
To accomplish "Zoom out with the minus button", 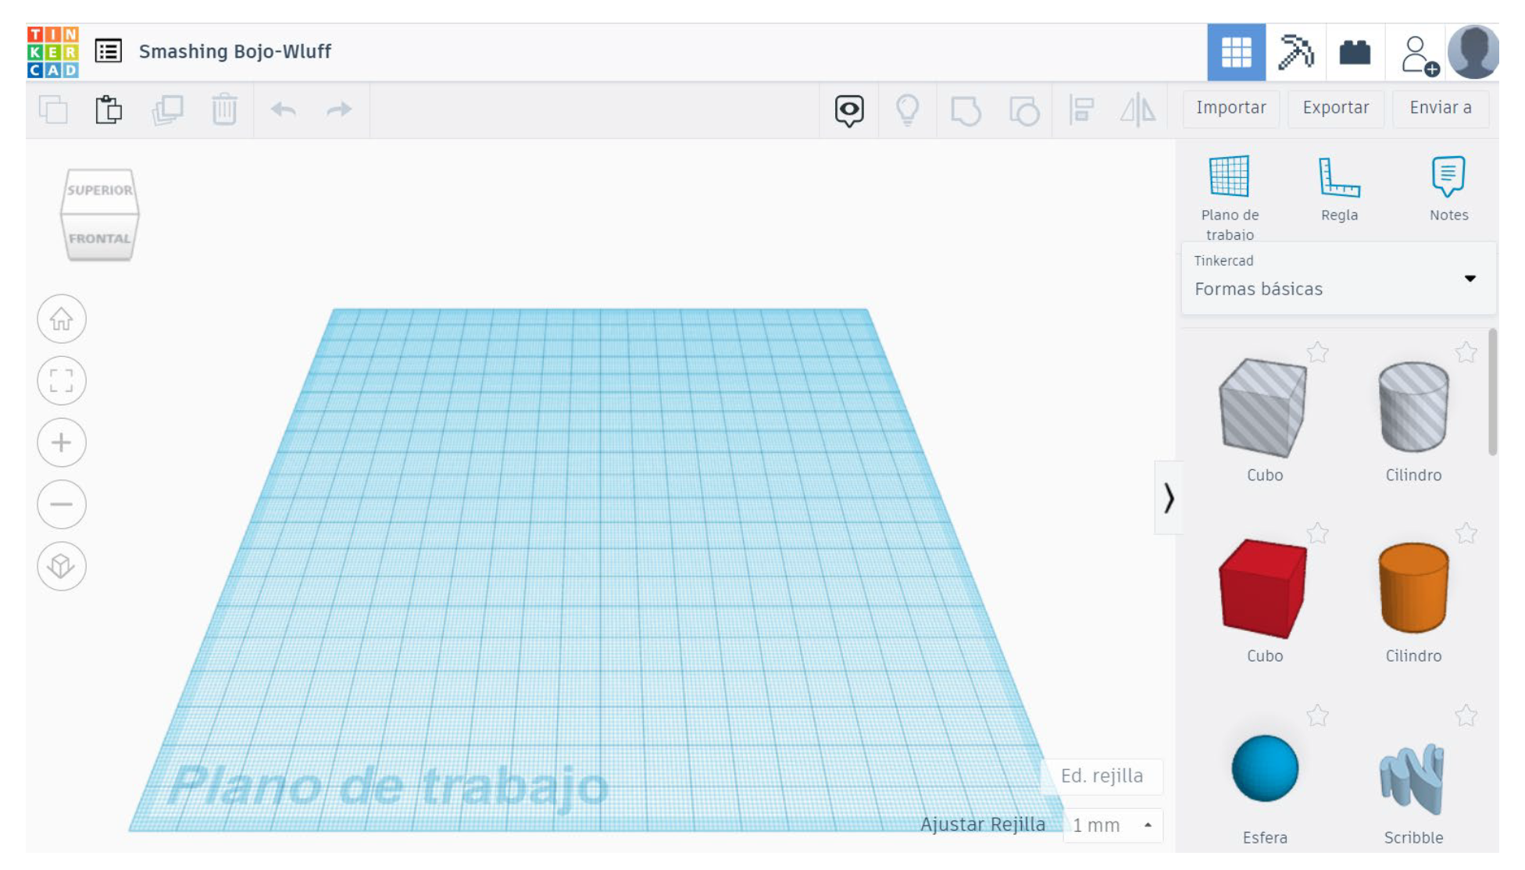I will click(x=61, y=504).
